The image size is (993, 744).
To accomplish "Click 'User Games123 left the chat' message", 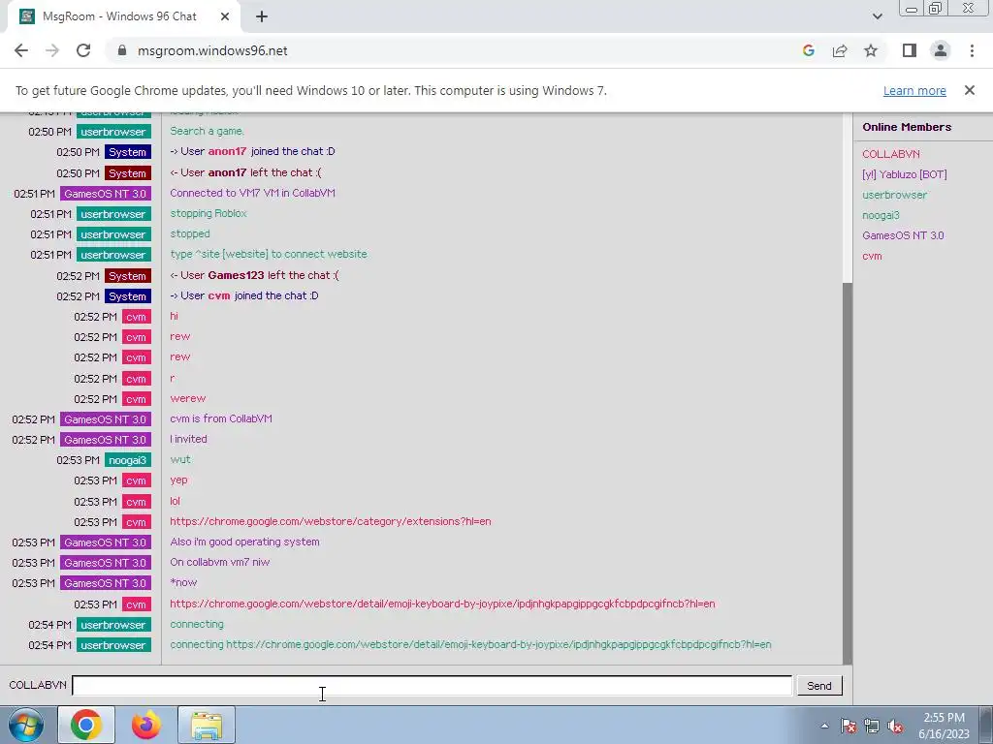I will pyautogui.click(x=254, y=275).
